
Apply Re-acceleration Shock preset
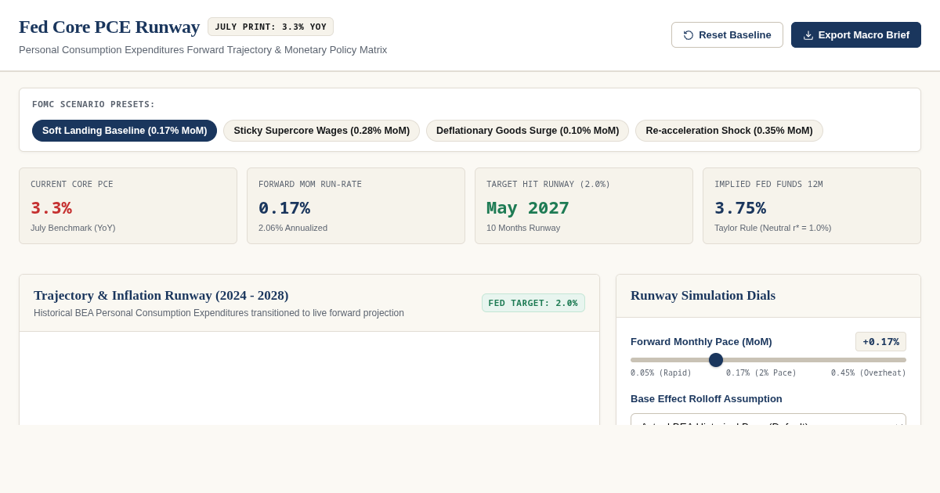729,131
